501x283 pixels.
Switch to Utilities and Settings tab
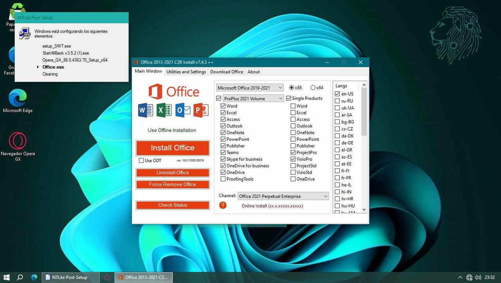coord(186,72)
